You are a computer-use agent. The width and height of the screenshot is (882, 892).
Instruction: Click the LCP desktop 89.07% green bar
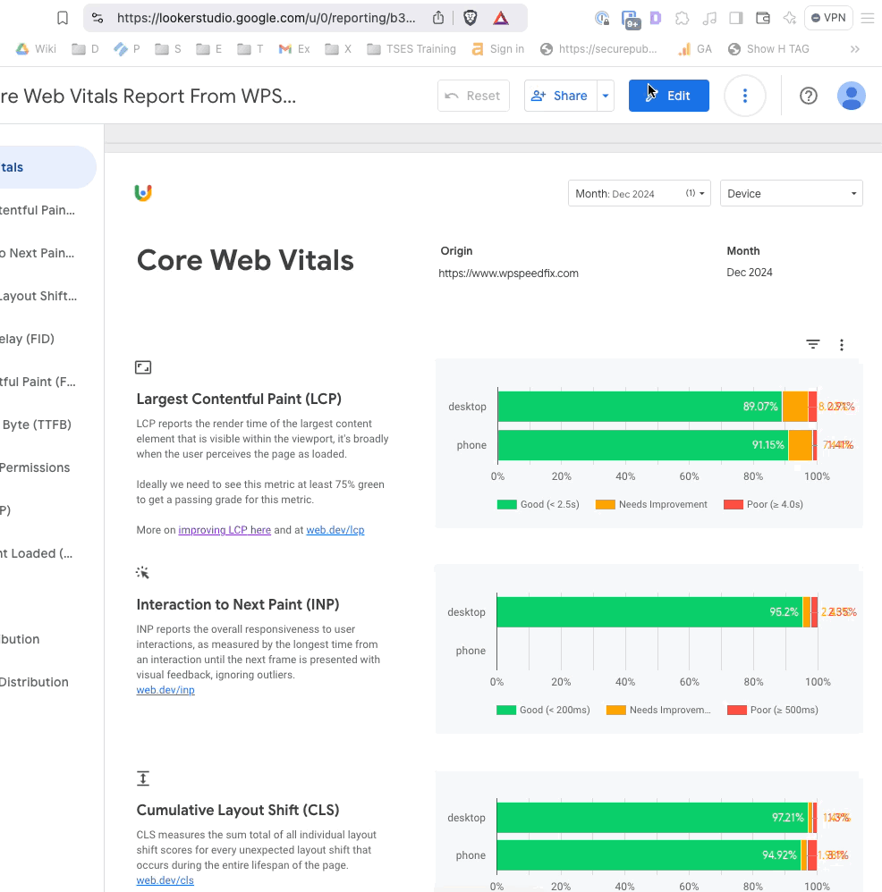coord(640,407)
